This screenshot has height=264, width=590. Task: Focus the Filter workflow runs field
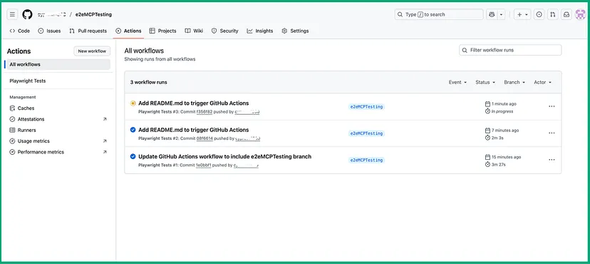pos(510,50)
